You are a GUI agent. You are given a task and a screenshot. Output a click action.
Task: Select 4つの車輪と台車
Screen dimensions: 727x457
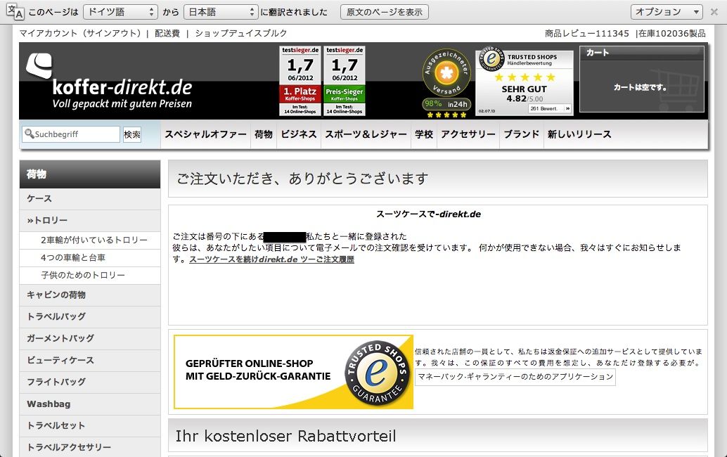point(90,258)
